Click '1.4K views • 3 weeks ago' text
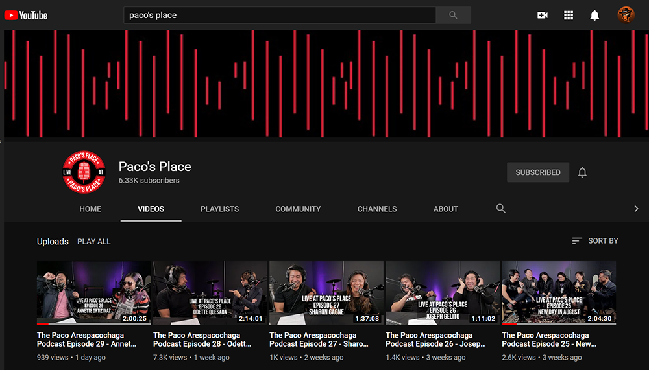Viewport: 649px width, 370px height. coord(426,358)
